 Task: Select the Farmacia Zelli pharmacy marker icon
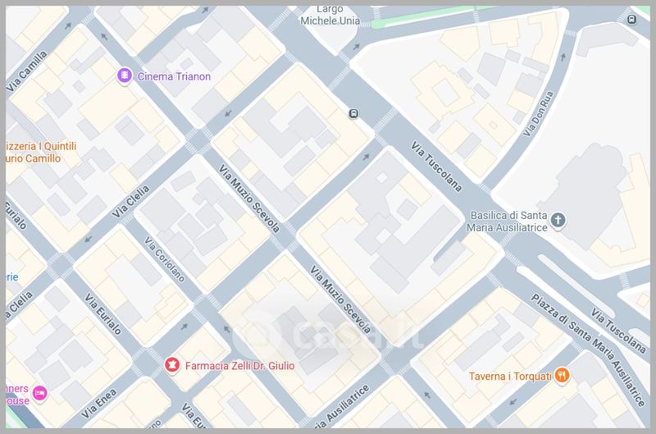pyautogui.click(x=171, y=365)
